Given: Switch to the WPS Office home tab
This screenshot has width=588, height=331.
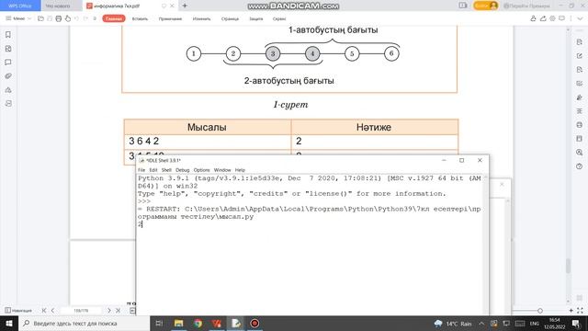Looking at the screenshot, I should [x=20, y=6].
